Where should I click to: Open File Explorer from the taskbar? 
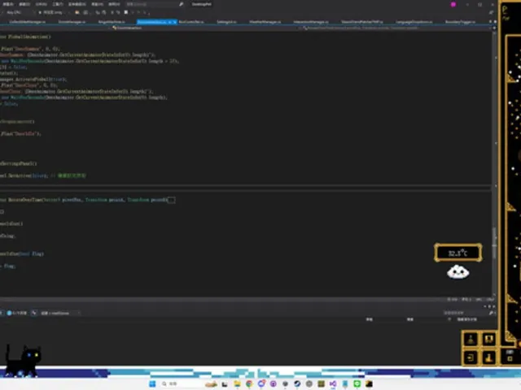click(x=237, y=383)
